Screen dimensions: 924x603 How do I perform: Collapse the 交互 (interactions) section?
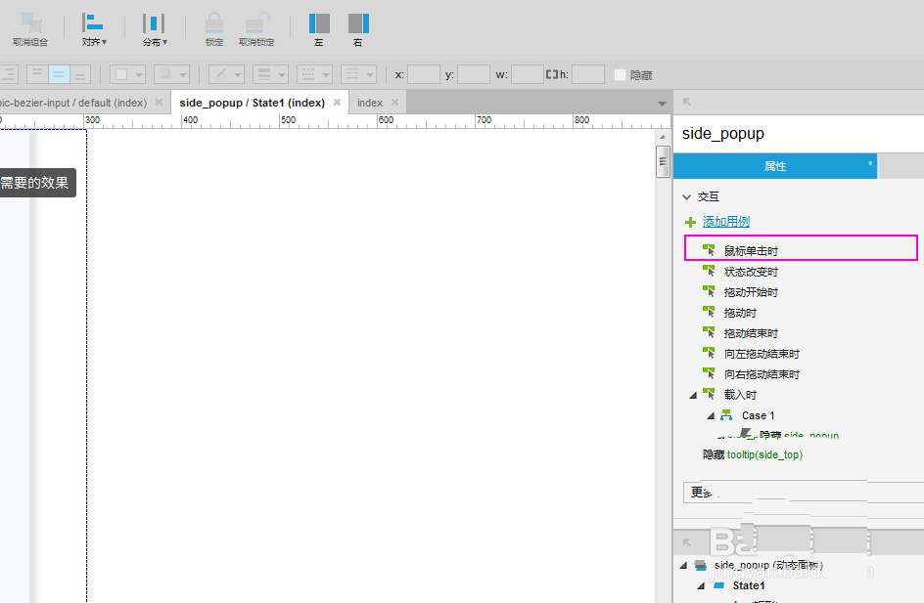(686, 197)
